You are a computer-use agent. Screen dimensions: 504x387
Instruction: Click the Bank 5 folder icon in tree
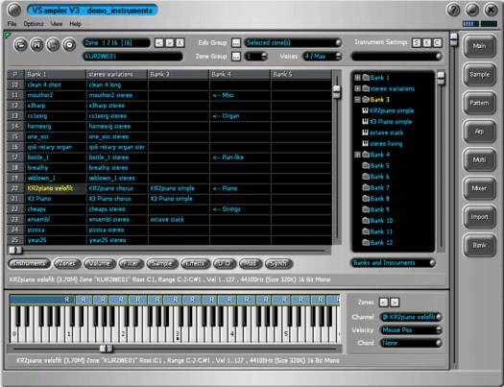click(366, 165)
